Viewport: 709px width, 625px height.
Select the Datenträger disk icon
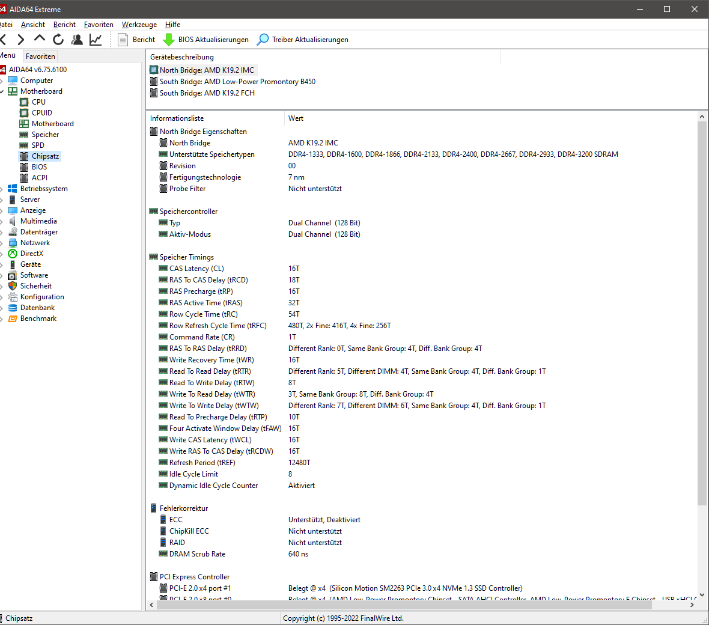click(13, 232)
